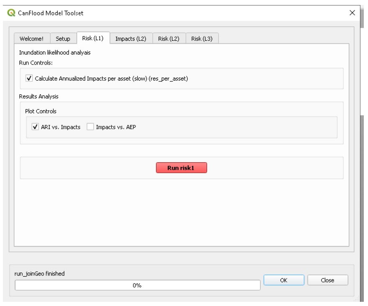Switch to the Risk (L3) tab
Screen dimensions: 368x306
[202, 39]
